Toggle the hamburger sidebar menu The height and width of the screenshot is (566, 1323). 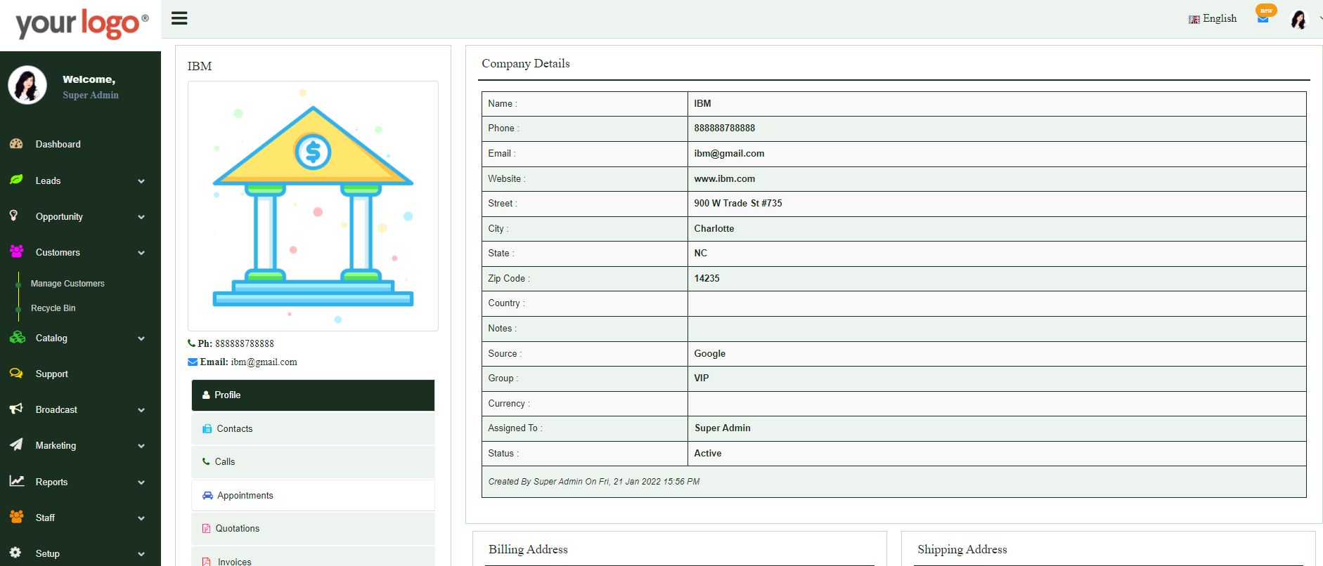(179, 18)
